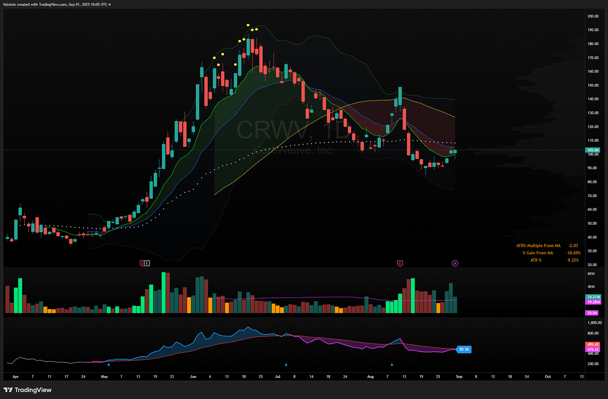Click the 60M volume axis label
The height and width of the screenshot is (399, 608).
point(591,274)
